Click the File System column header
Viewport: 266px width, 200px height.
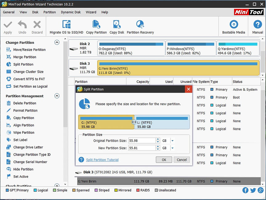[x=201, y=81]
